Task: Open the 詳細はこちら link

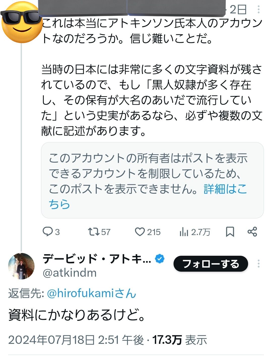Action: coord(148,196)
